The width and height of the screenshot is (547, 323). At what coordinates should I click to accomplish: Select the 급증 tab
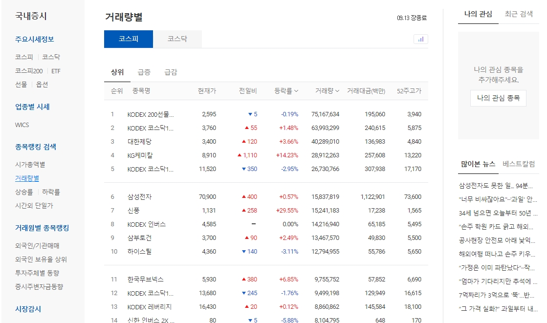point(144,70)
